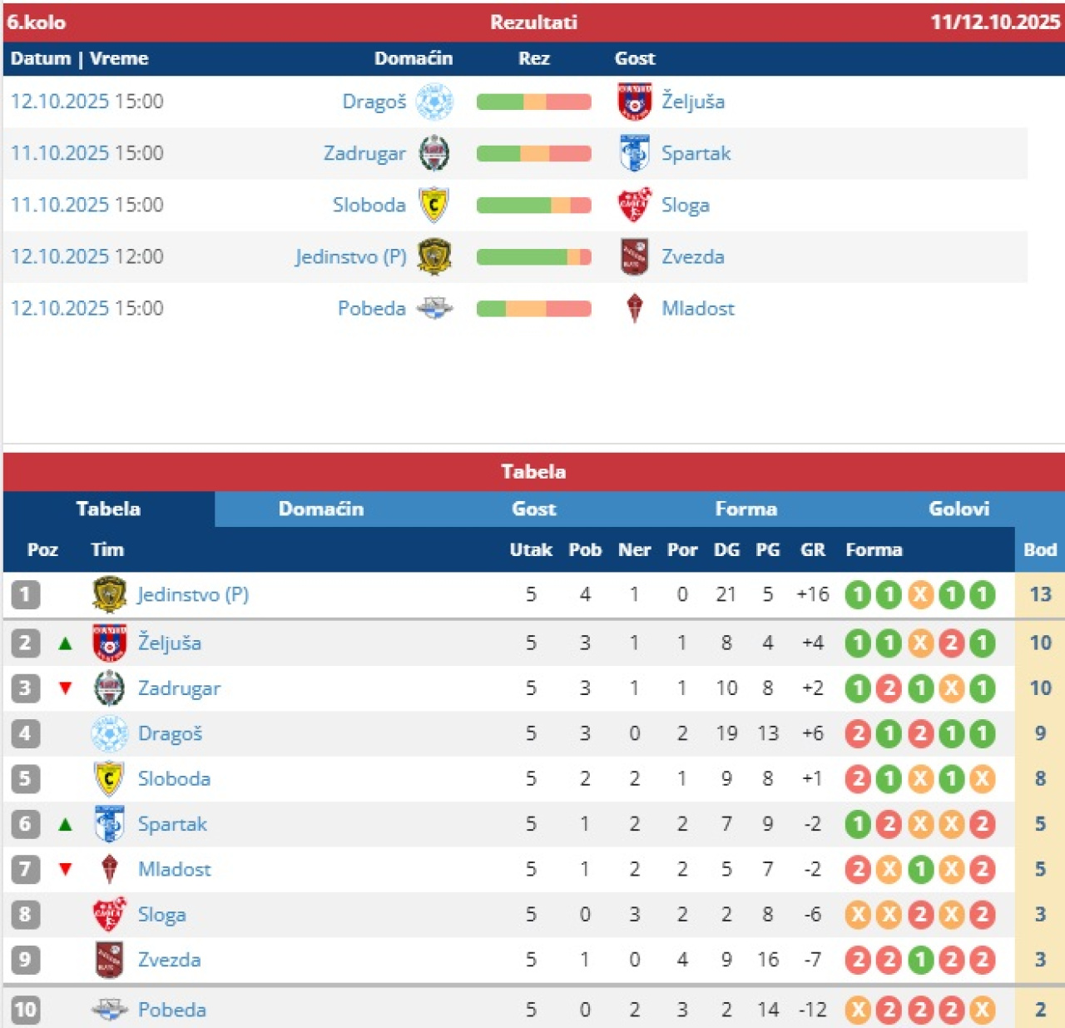This screenshot has width=1065, height=1028.
Task: Click Jedinstvo (P) crest in standings table
Action: click(x=109, y=594)
